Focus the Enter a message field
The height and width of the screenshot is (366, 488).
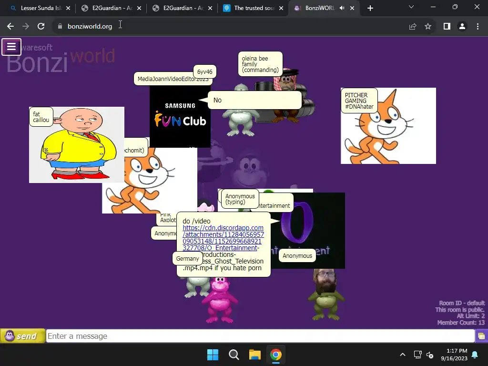point(260,336)
